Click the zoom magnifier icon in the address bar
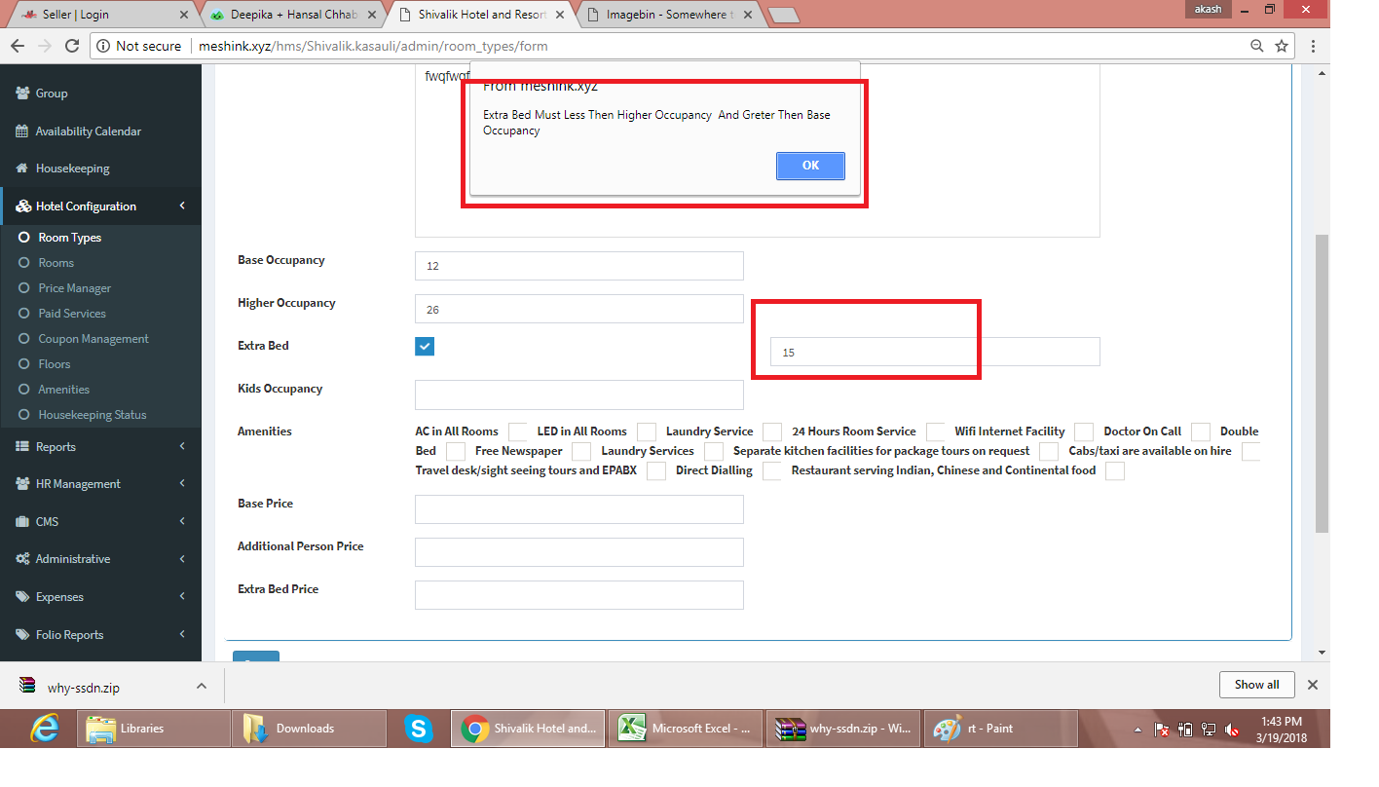This screenshot has width=1379, height=787. 1257,46
